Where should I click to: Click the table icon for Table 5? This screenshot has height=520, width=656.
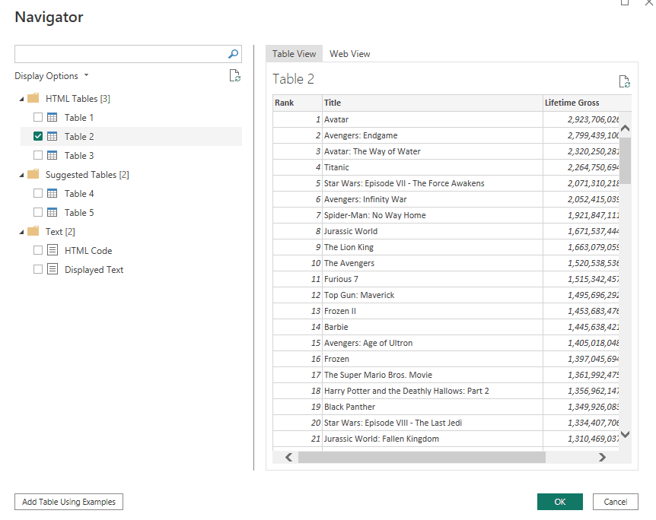pos(53,212)
